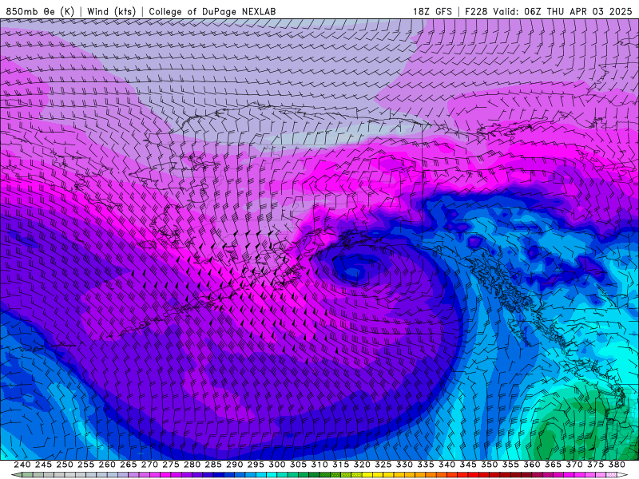
Task: Click the 275 color scale label
Action: pyautogui.click(x=171, y=465)
